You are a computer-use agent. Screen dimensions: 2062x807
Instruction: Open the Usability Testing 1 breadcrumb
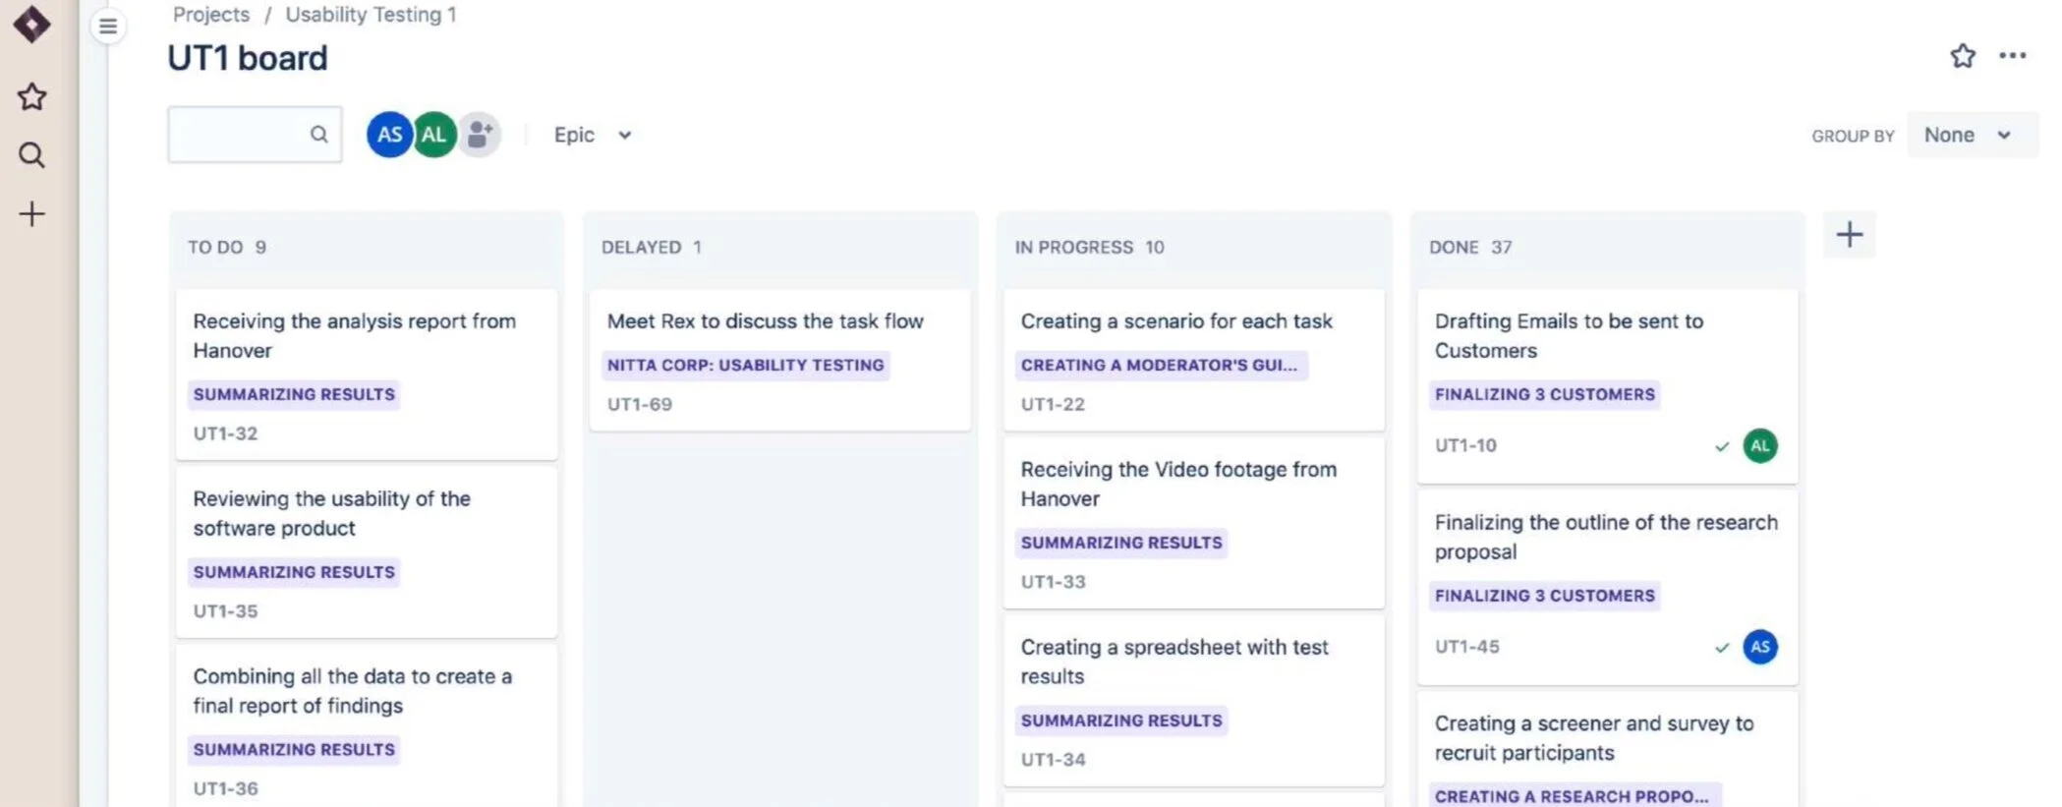(371, 15)
